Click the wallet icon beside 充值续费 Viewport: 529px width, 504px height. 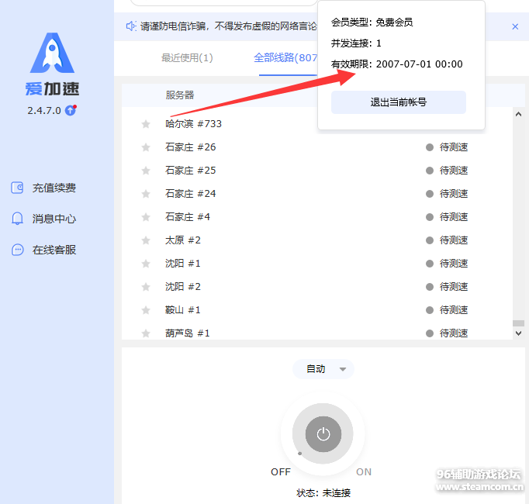pos(17,188)
